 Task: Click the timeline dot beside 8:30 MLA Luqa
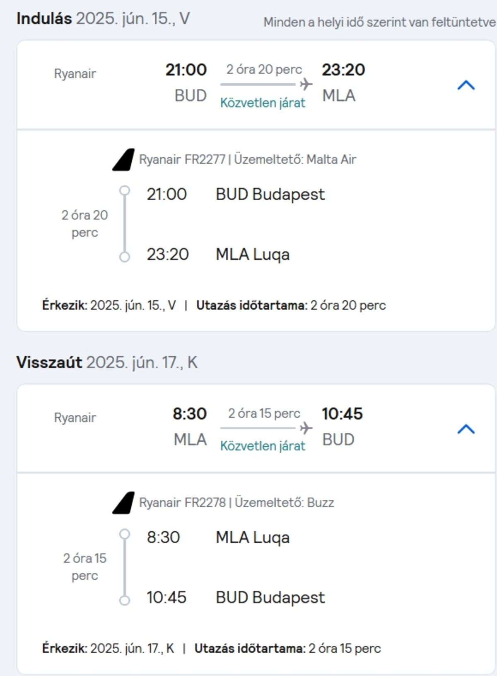click(x=125, y=534)
